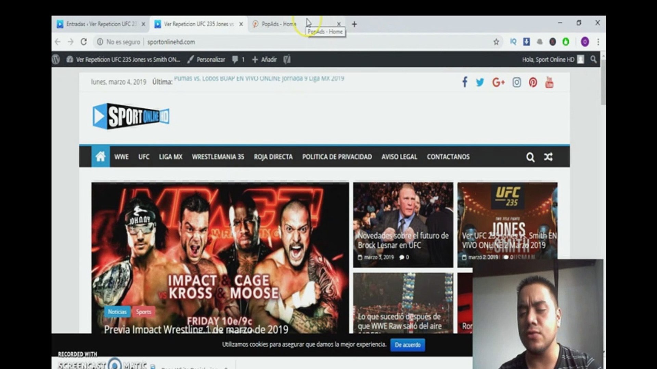Close the Entradas browser tab
The width and height of the screenshot is (657, 369).
click(143, 24)
